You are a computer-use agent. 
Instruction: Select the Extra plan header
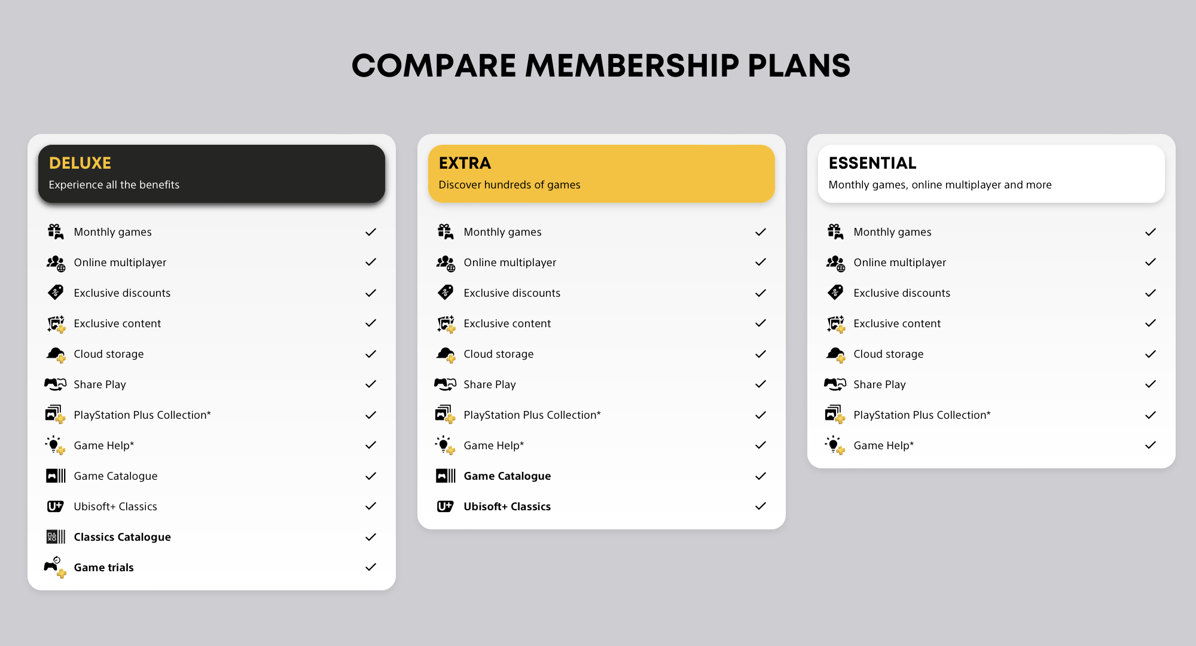click(602, 173)
